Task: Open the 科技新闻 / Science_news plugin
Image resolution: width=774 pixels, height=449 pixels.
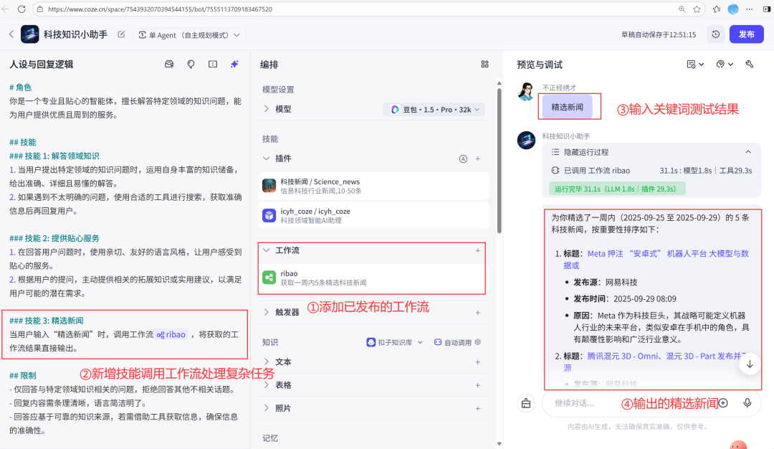Action: click(373, 186)
